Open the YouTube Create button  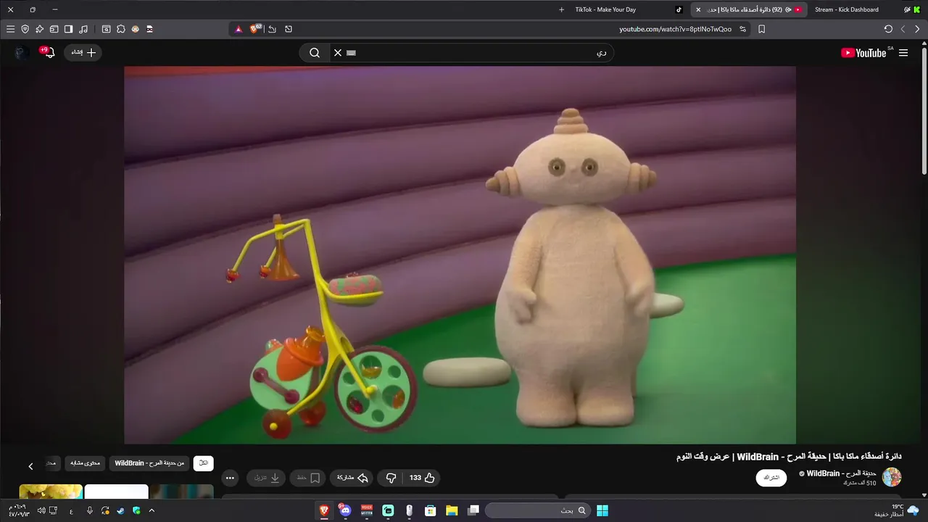point(83,53)
